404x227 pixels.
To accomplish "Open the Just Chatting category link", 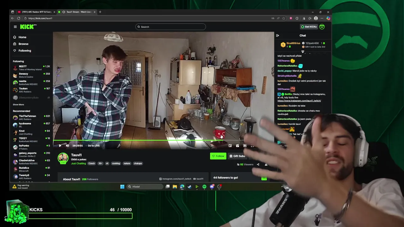I will (78, 163).
